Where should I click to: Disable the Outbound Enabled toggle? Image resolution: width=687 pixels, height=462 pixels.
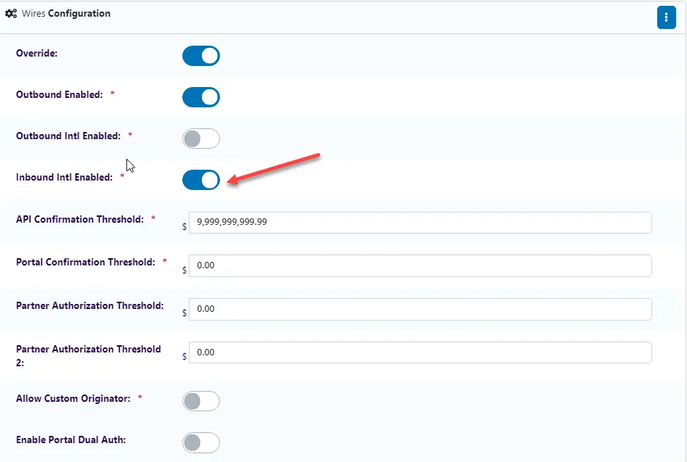click(x=201, y=97)
